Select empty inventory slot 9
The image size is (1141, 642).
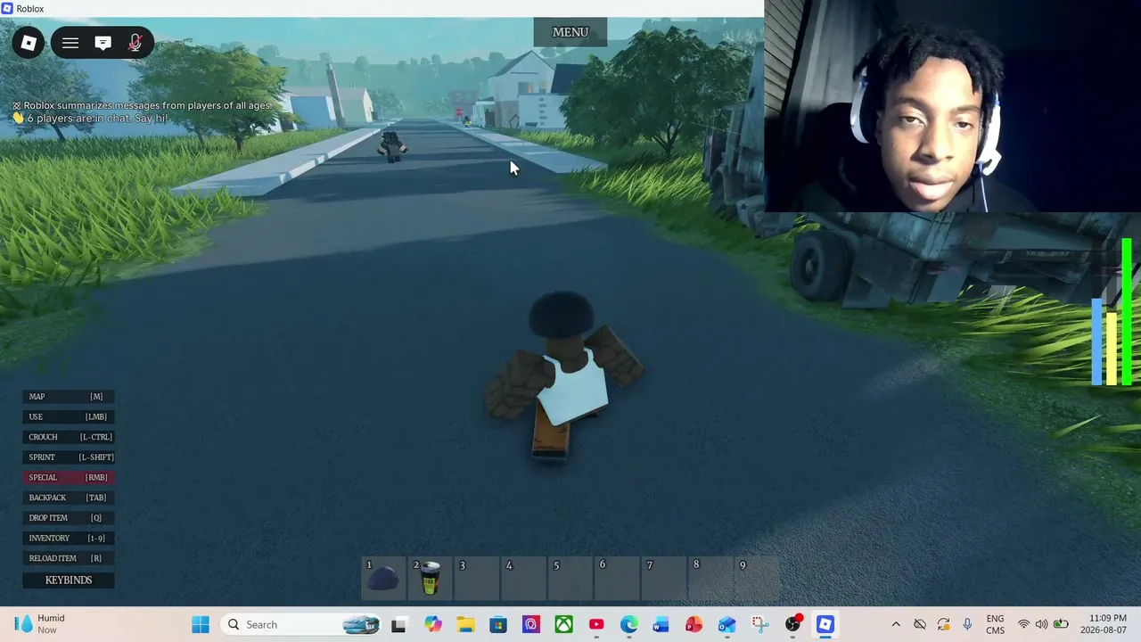(758, 578)
